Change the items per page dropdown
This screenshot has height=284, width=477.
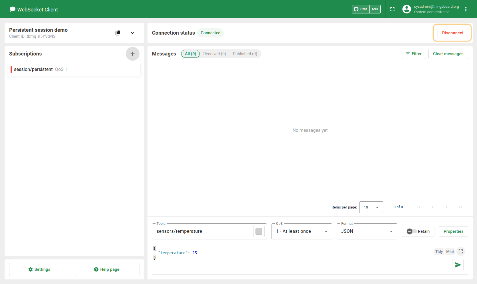(x=371, y=207)
